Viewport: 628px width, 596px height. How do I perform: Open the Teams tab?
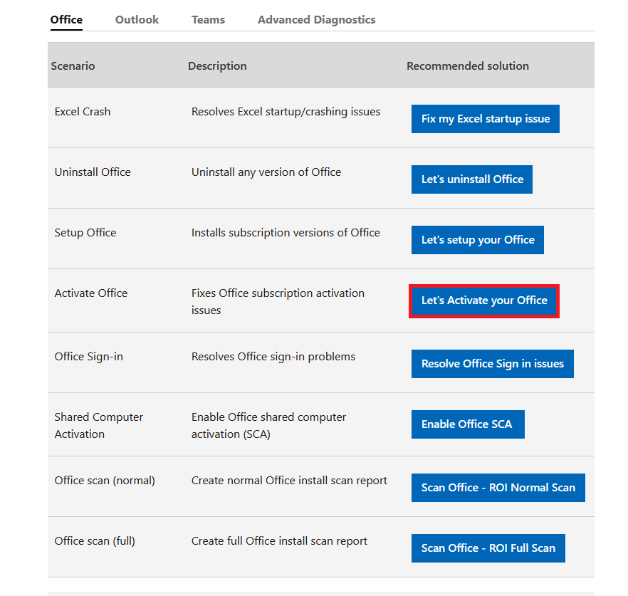(x=208, y=20)
